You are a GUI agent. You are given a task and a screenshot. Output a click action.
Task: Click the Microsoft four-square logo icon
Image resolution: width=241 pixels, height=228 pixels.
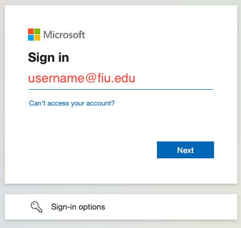click(x=34, y=34)
